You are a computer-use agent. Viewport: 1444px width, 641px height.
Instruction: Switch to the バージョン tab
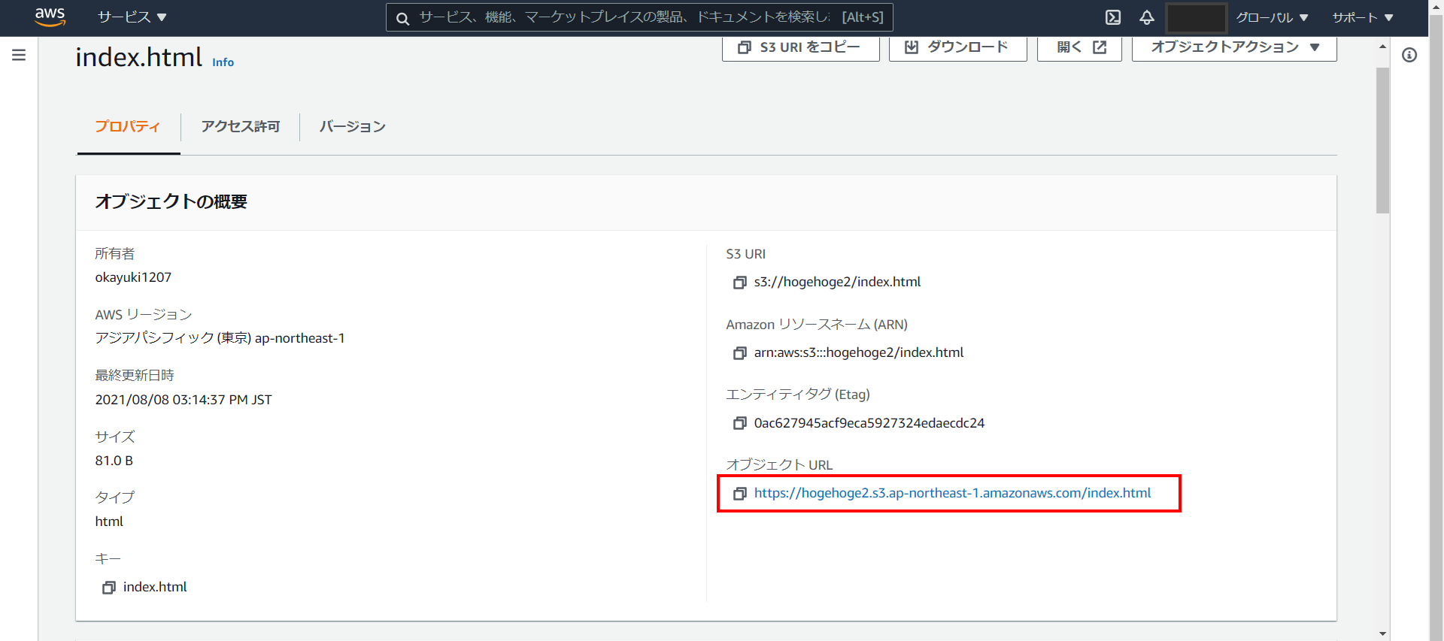[353, 126]
